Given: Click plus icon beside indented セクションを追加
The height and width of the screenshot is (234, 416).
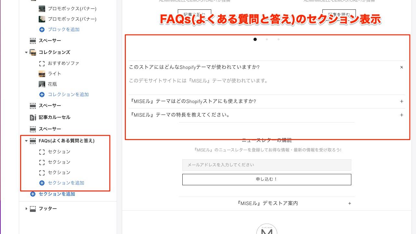Looking at the screenshot, I should pos(42,183).
